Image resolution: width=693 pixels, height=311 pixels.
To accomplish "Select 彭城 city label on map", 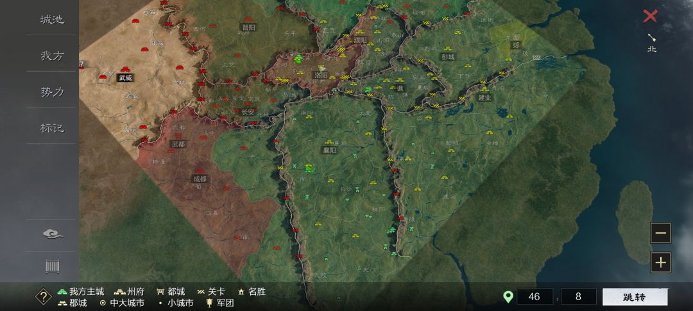I will (448, 57).
